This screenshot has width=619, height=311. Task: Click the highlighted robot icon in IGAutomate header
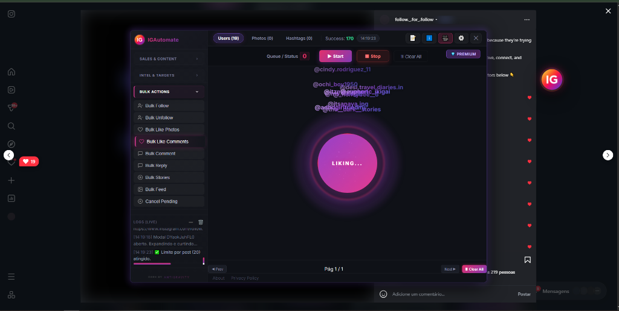[446, 38]
